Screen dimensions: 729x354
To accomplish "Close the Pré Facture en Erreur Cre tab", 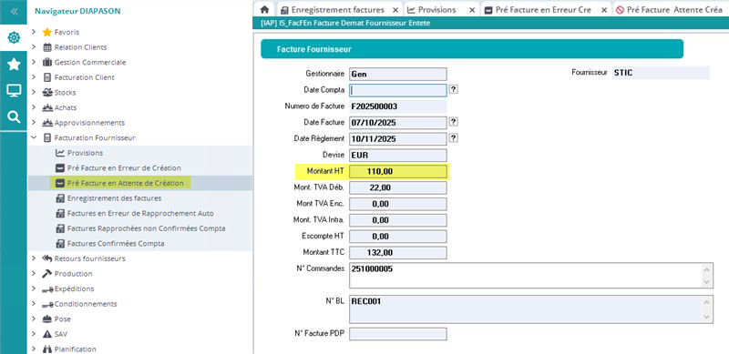I will pos(604,10).
